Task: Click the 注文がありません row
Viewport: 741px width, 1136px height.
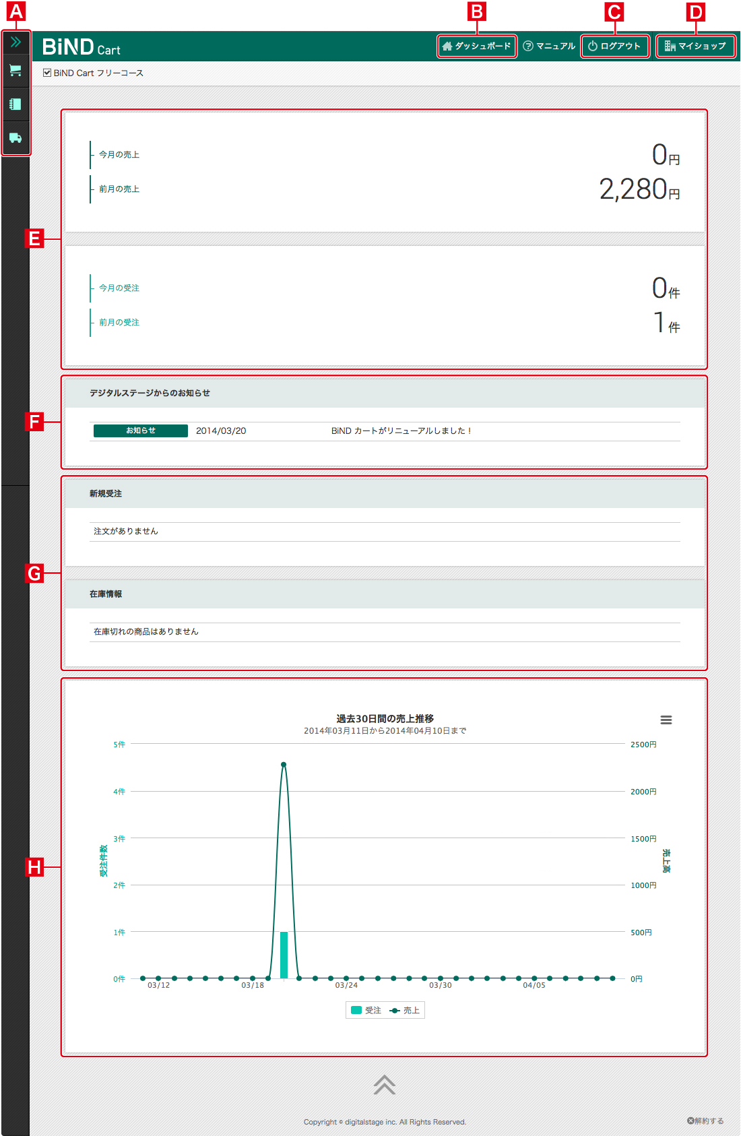Action: point(385,532)
